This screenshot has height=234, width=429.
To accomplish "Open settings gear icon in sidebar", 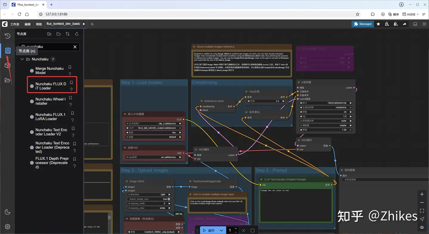I will tap(7, 227).
